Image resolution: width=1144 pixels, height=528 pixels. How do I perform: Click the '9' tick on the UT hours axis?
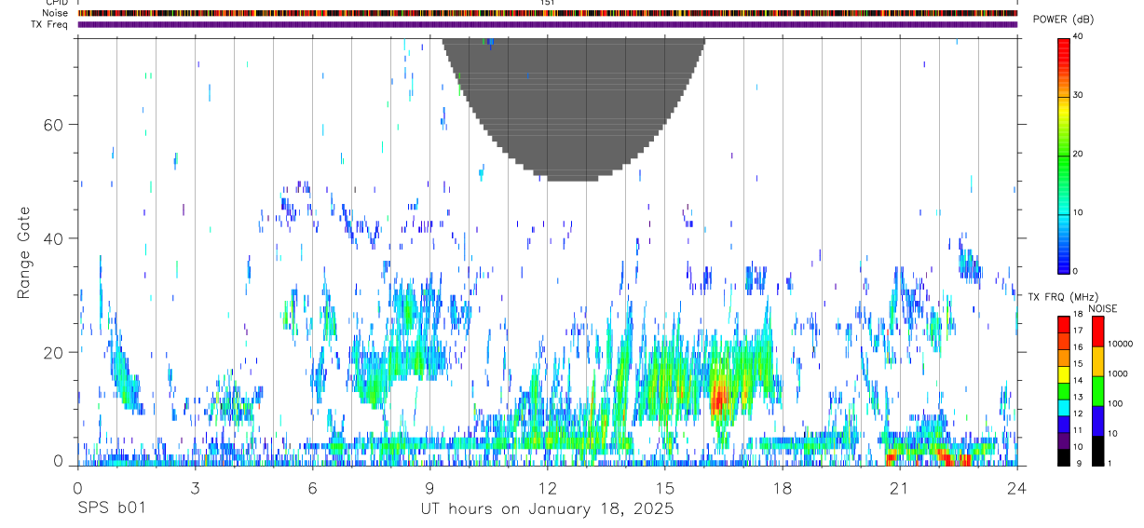tap(429, 487)
